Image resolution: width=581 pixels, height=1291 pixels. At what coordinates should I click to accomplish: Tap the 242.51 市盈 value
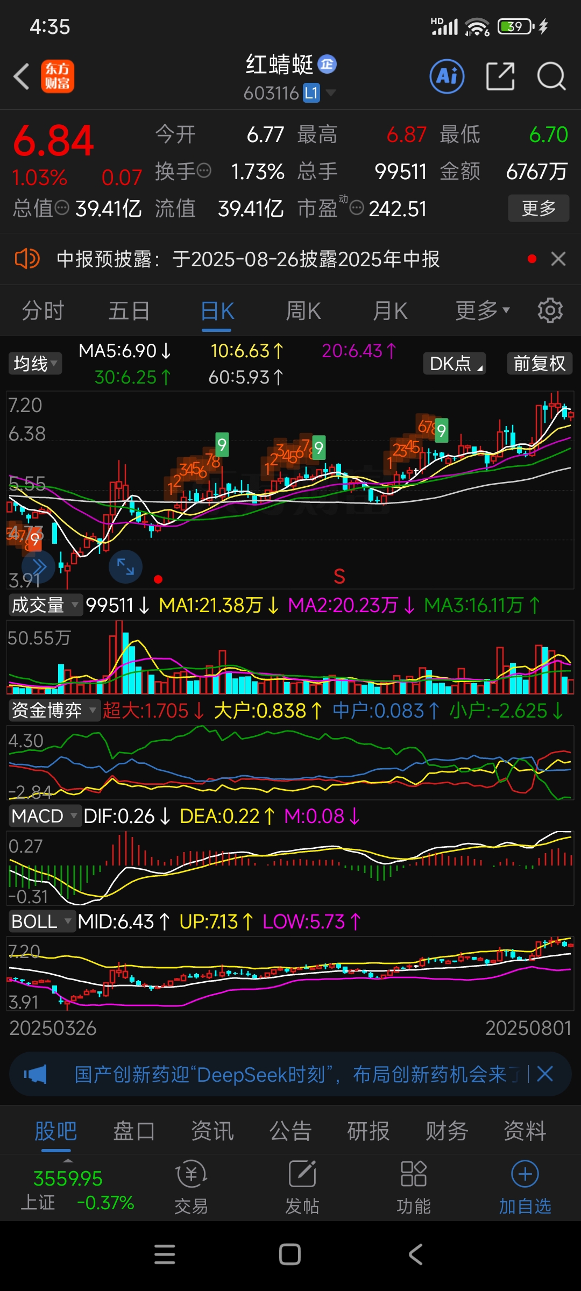(x=398, y=209)
